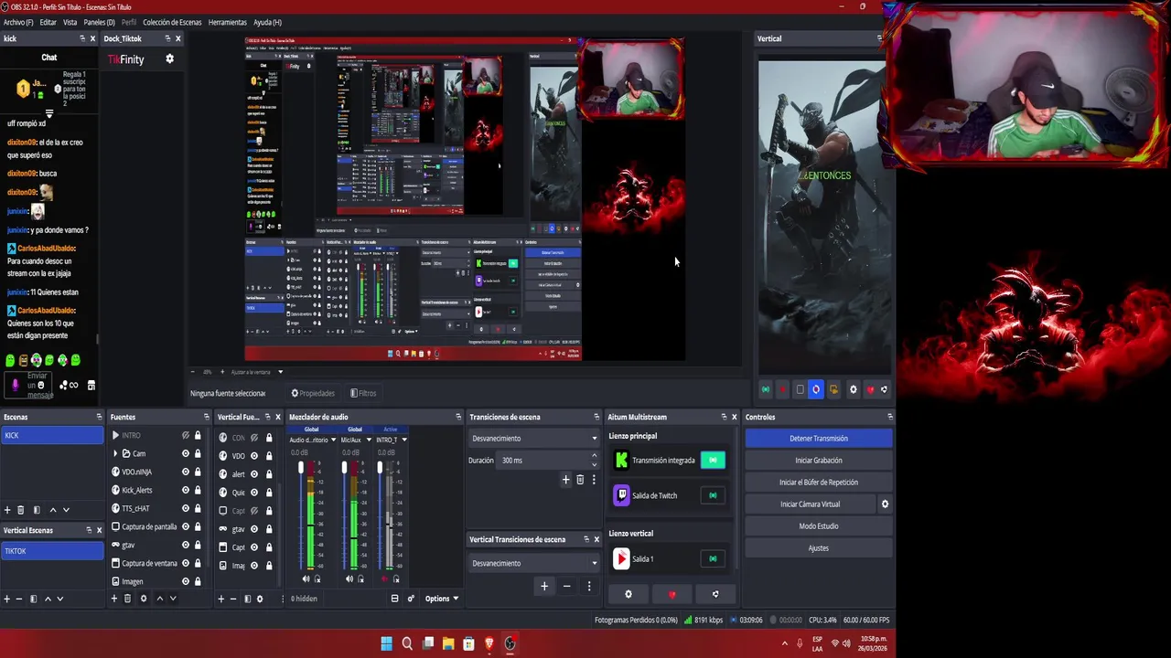Add a new scene in the Escenas panel
Viewport: 1171px width, 658px height.
click(x=7, y=510)
